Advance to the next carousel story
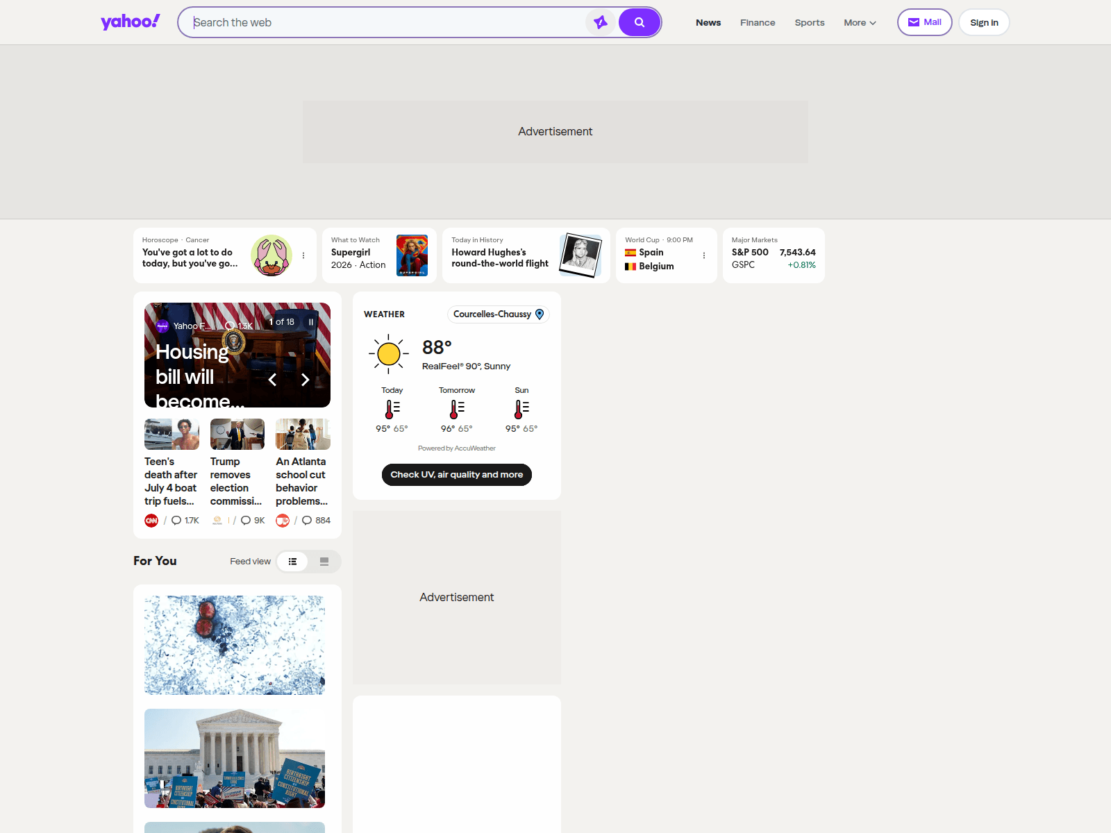The image size is (1111, 833). [x=305, y=380]
